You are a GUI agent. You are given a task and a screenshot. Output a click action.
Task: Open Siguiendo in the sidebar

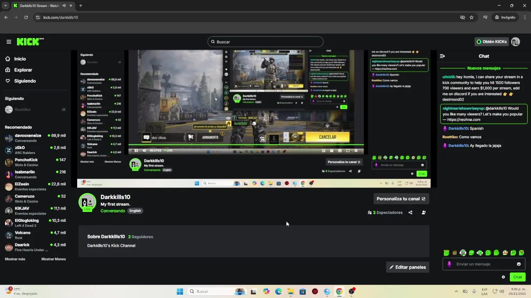click(25, 81)
